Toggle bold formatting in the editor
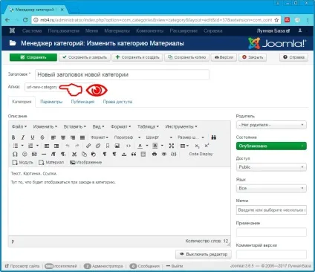315x272 pixels. tap(13, 137)
